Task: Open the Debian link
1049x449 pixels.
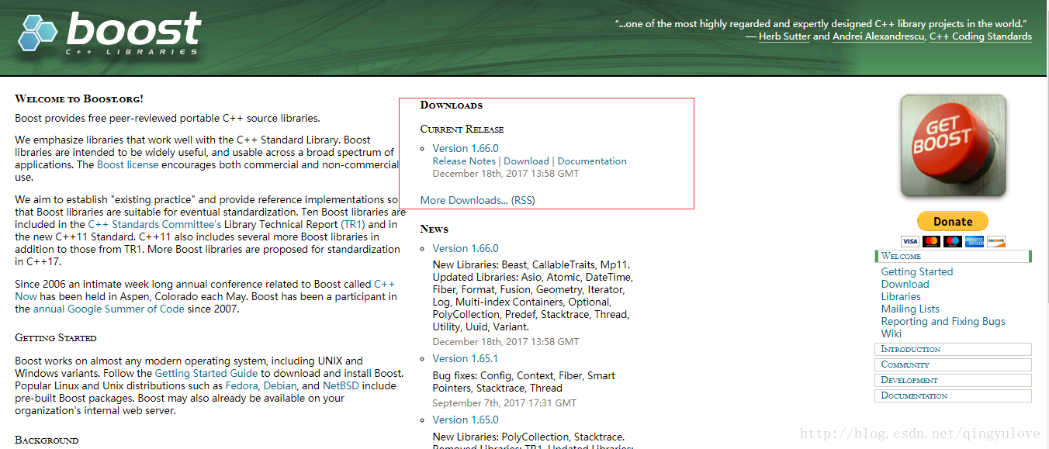Action: 280,385
